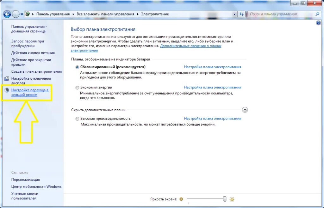The width and height of the screenshot is (324, 208).
Task: Click 'Создать план электропитания' link
Action: (x=36, y=71)
